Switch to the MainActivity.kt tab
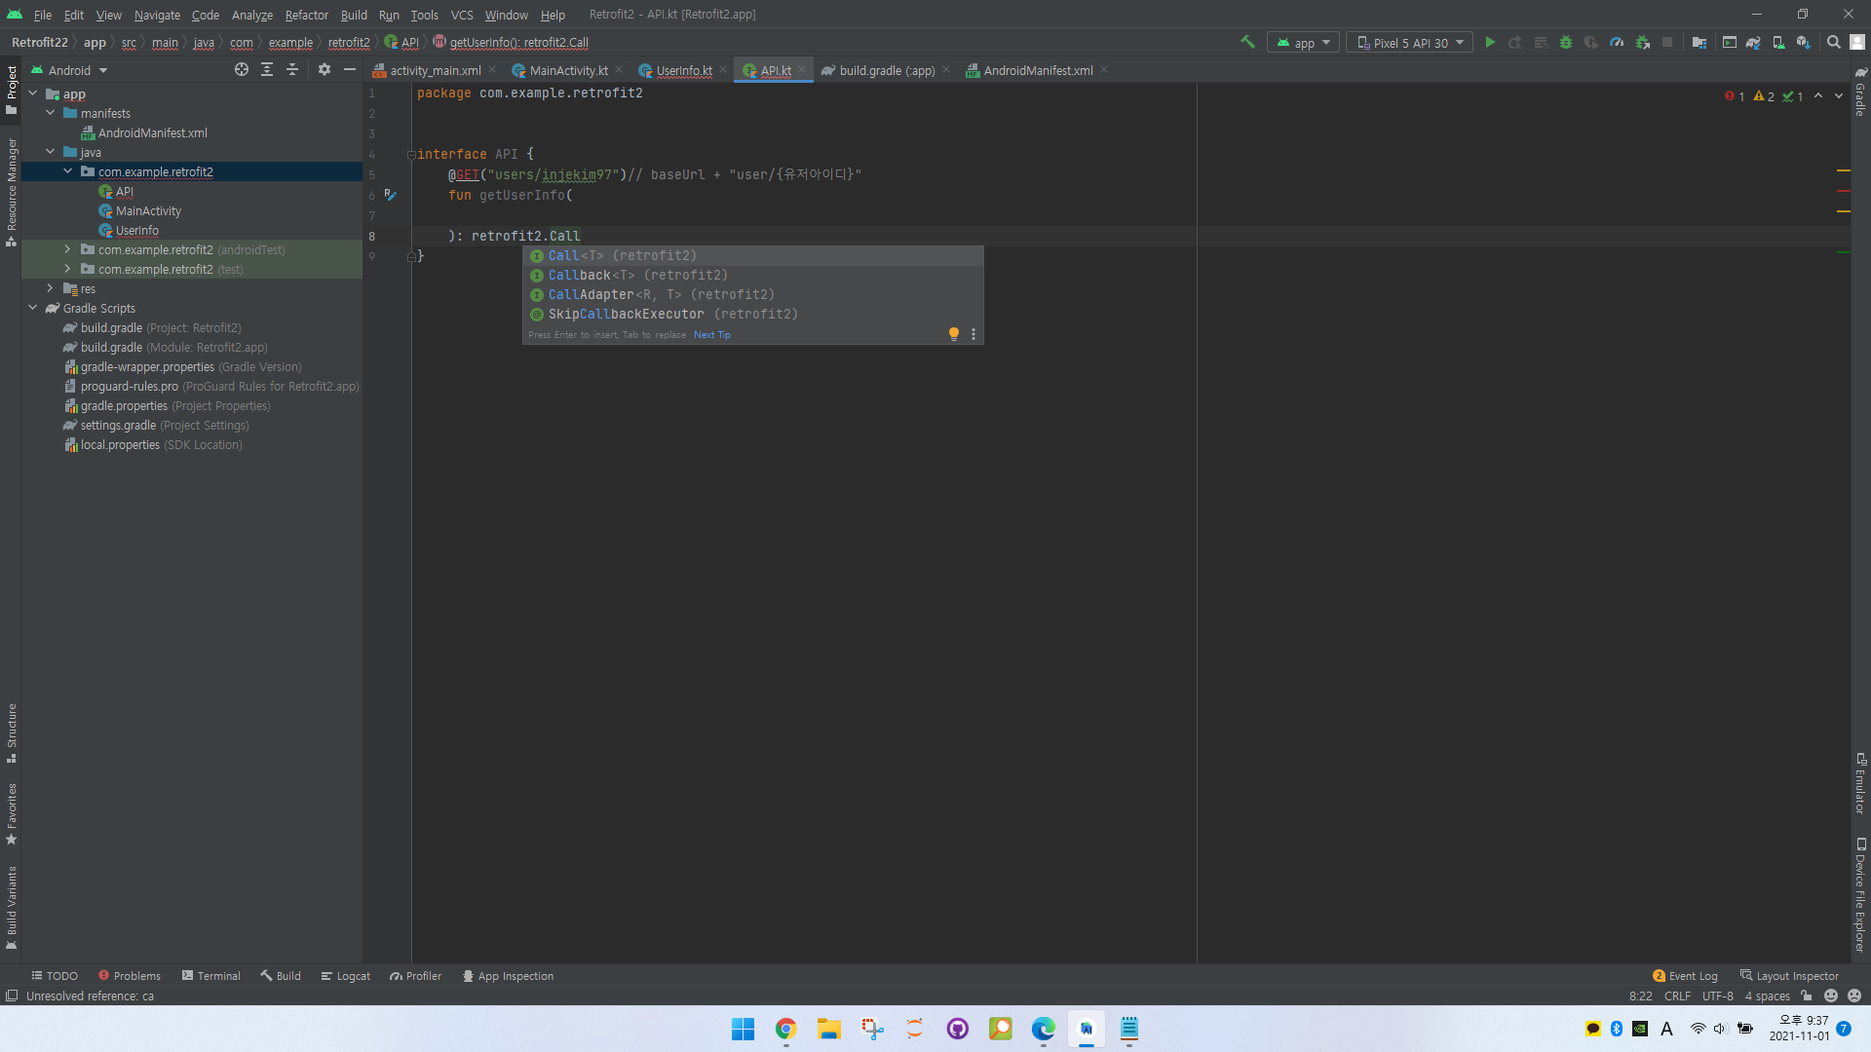 (x=568, y=70)
